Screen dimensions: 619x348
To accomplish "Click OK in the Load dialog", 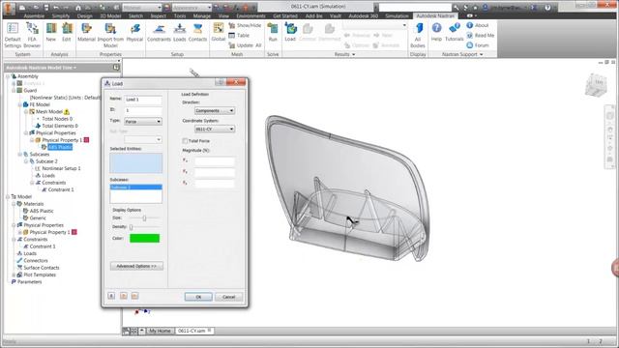I will click(x=198, y=297).
